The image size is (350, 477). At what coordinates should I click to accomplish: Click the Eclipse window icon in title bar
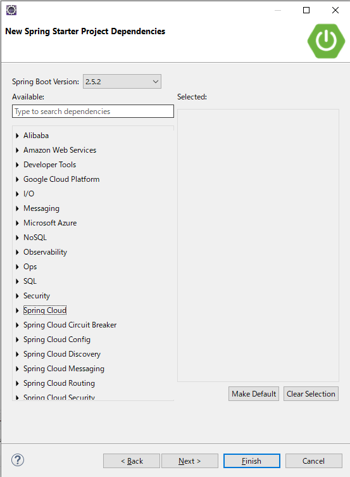click(11, 10)
